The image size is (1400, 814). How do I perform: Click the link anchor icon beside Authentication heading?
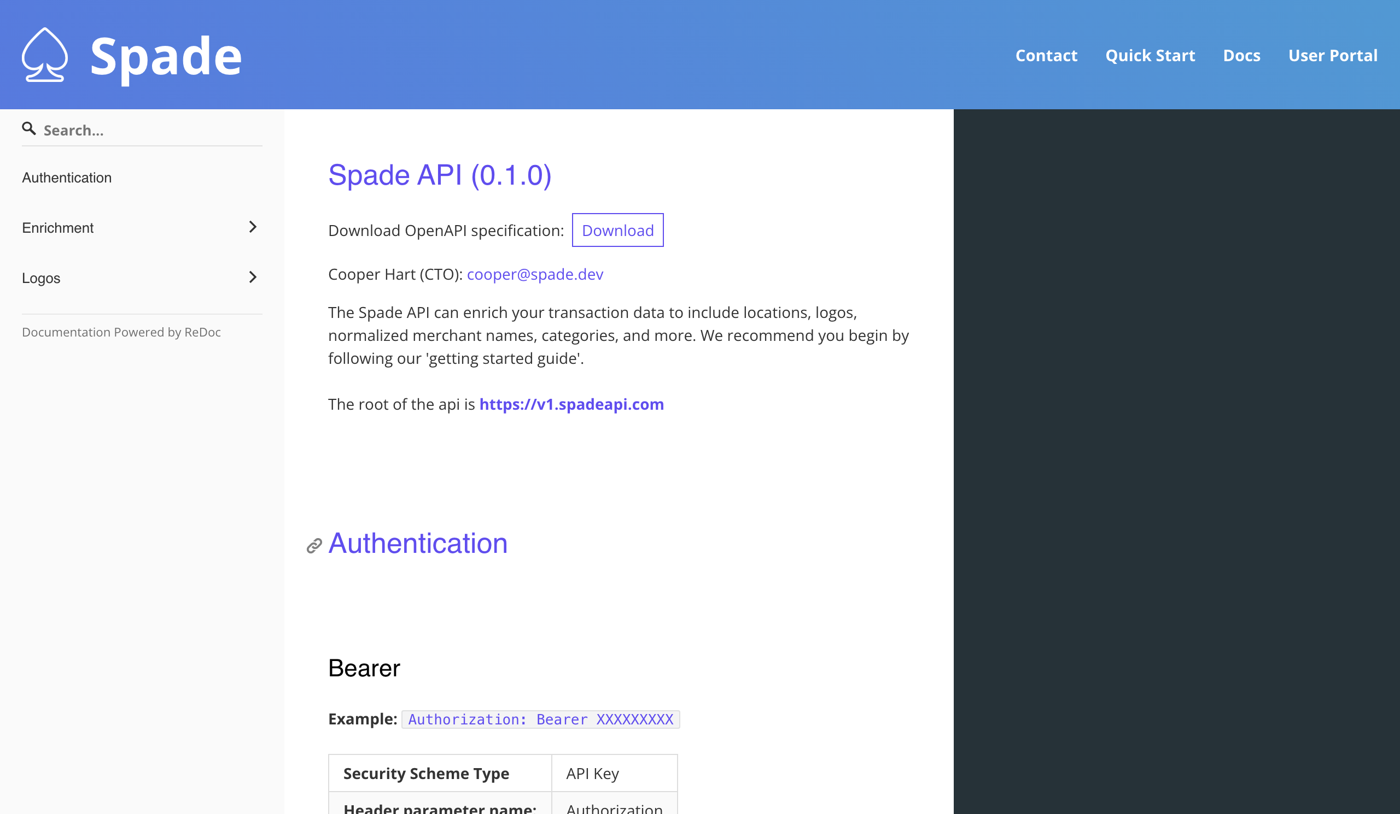coord(314,546)
